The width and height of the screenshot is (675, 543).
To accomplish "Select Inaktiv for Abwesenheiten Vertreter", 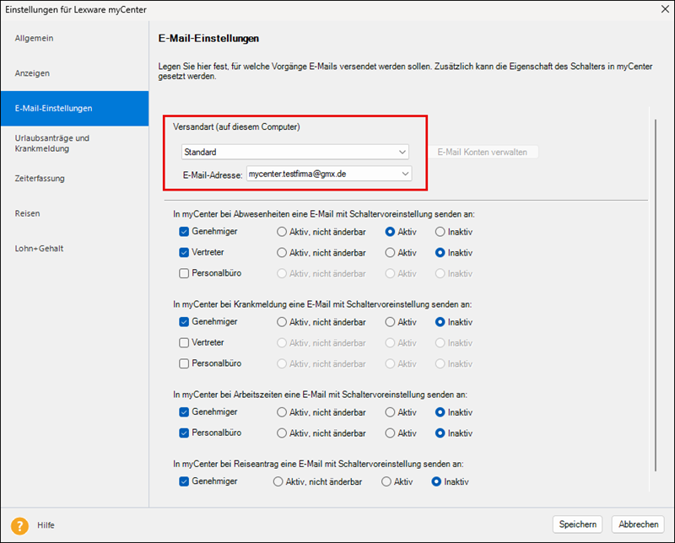I will 440,253.
